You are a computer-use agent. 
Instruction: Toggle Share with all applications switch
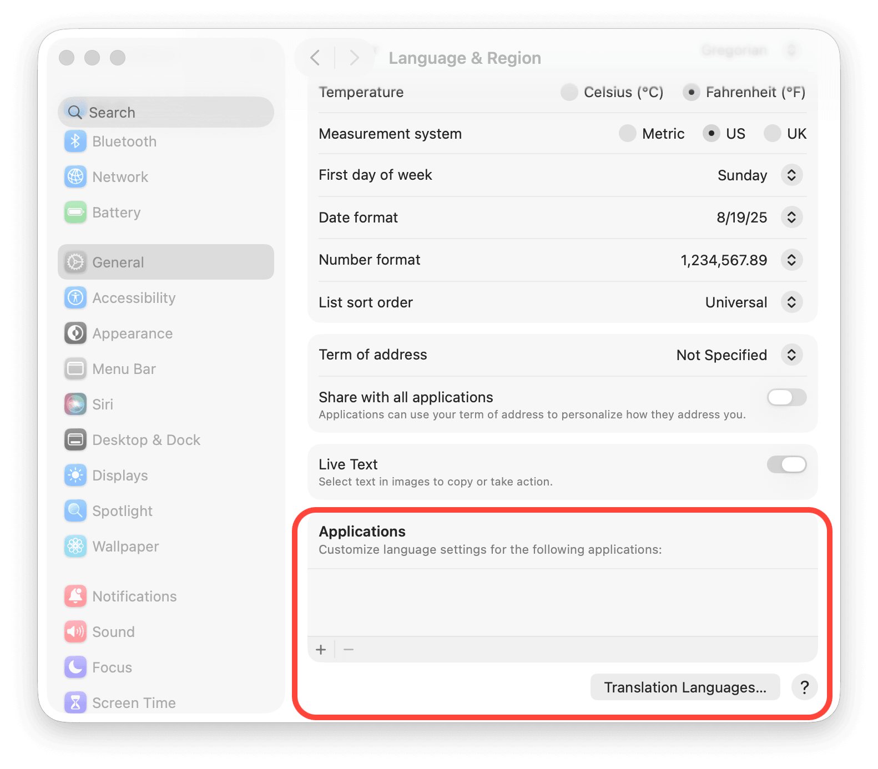(786, 397)
